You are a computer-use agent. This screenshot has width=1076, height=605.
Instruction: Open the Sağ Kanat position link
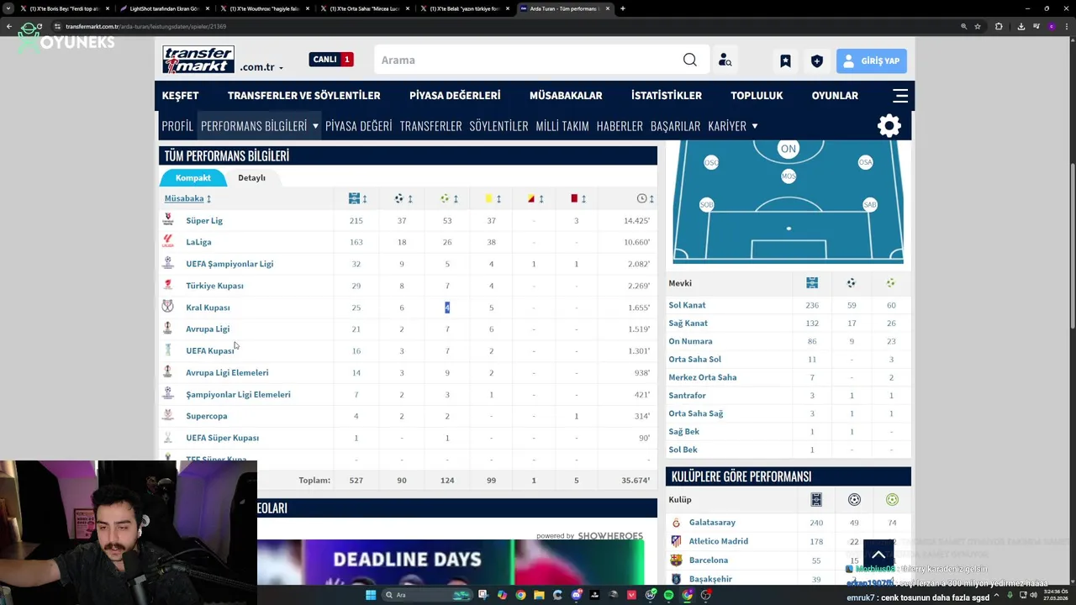click(688, 323)
